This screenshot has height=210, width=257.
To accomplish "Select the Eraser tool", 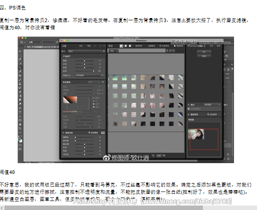I will point(20,92).
